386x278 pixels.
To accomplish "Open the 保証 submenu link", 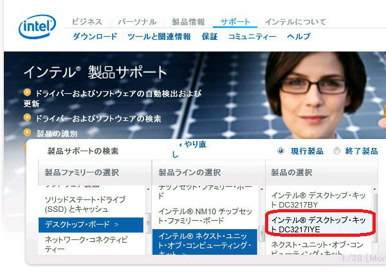I will point(210,37).
